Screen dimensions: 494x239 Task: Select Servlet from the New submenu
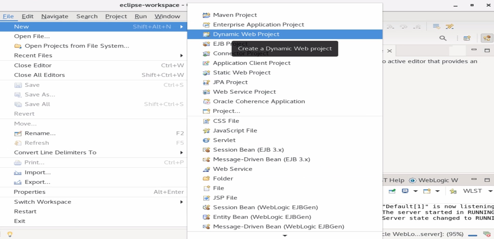click(224, 140)
